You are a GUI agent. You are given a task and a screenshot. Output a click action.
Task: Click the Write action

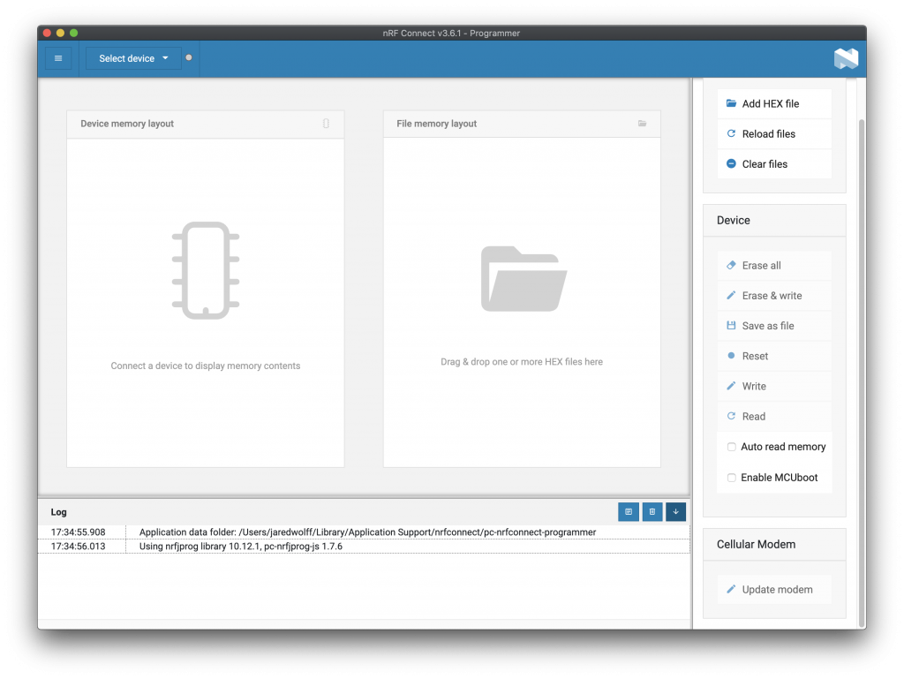click(x=774, y=386)
